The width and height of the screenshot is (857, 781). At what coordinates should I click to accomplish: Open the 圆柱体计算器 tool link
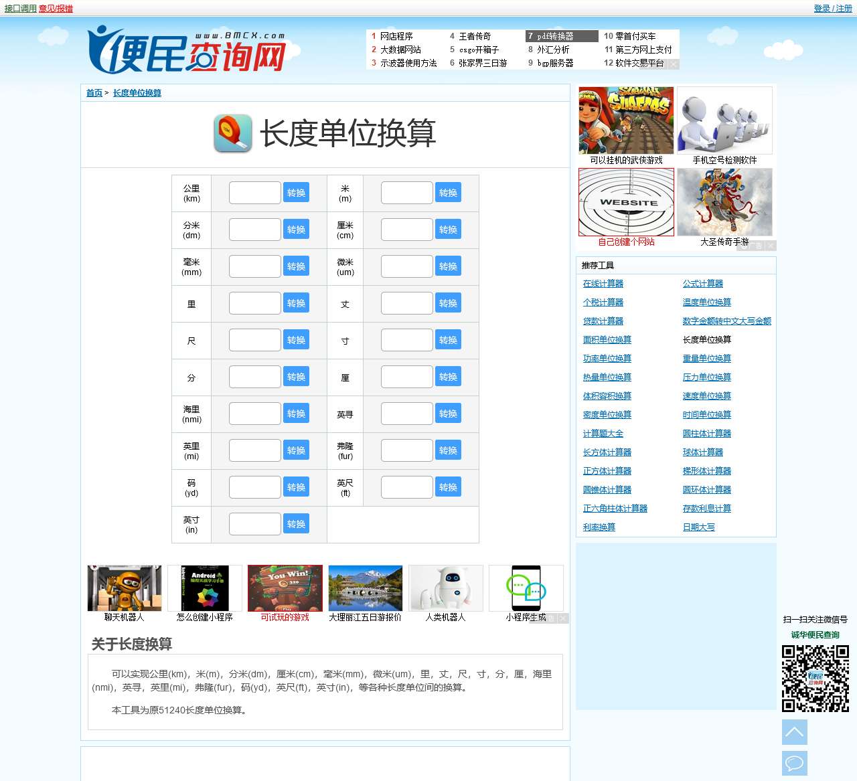[707, 434]
